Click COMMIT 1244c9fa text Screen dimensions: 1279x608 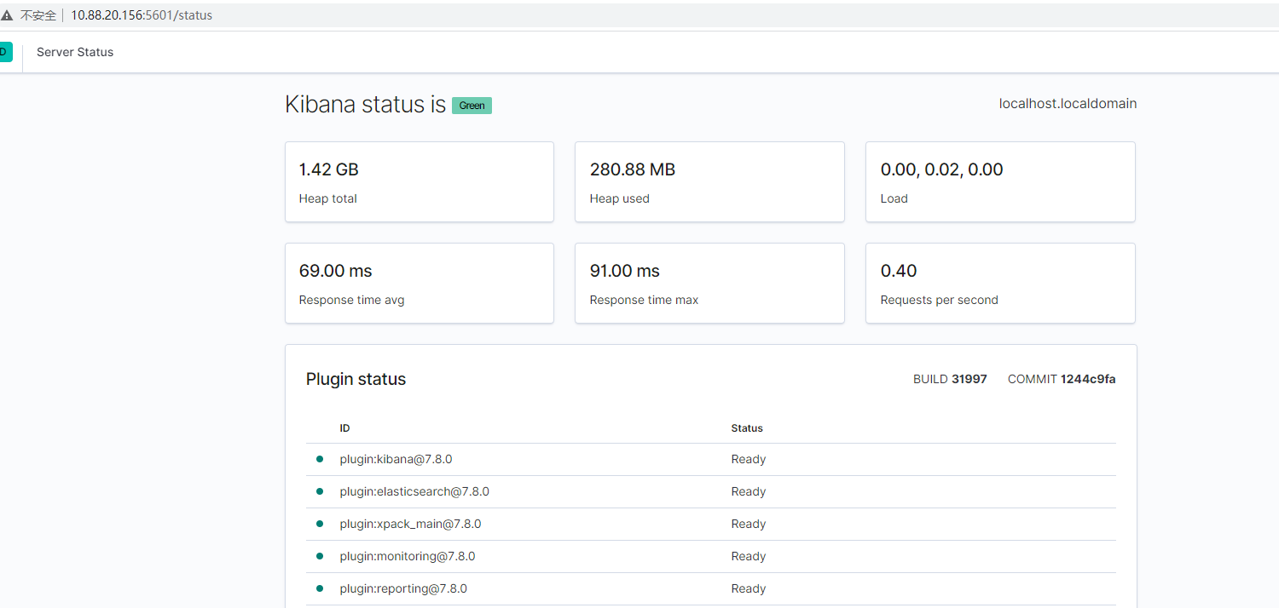1062,379
